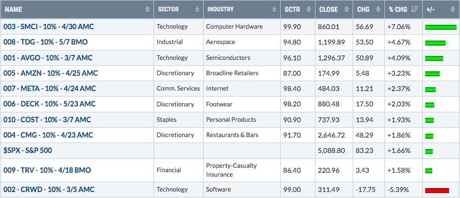
Task: Open the TDG symbol entry
Action: (46, 42)
